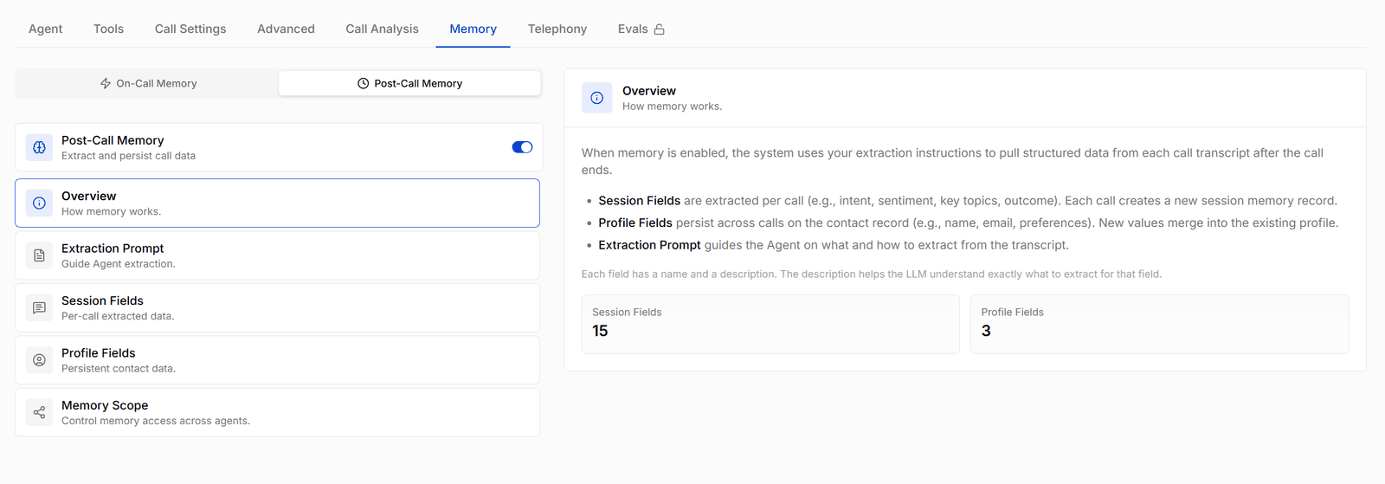Click the bold 'Session Fields' bullet text

pos(639,201)
